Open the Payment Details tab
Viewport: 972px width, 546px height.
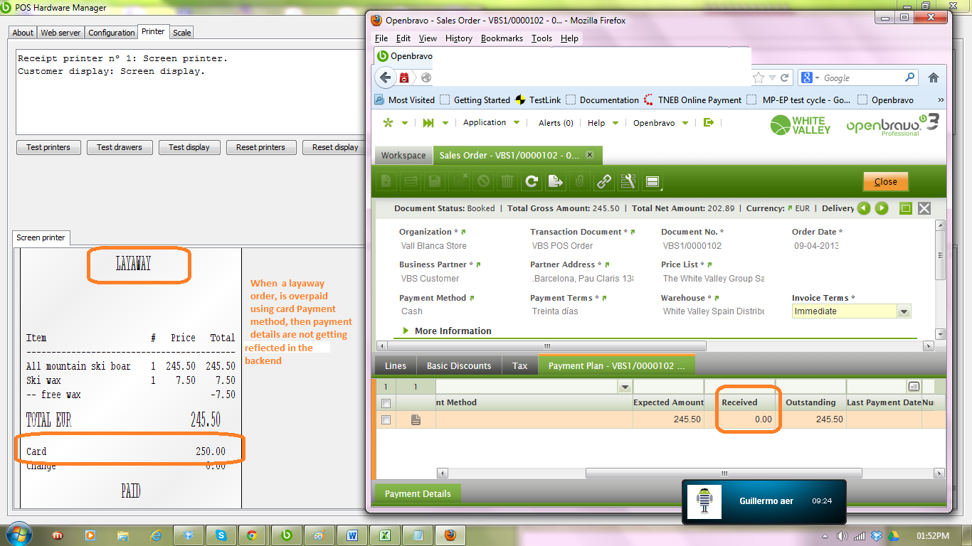pos(418,493)
